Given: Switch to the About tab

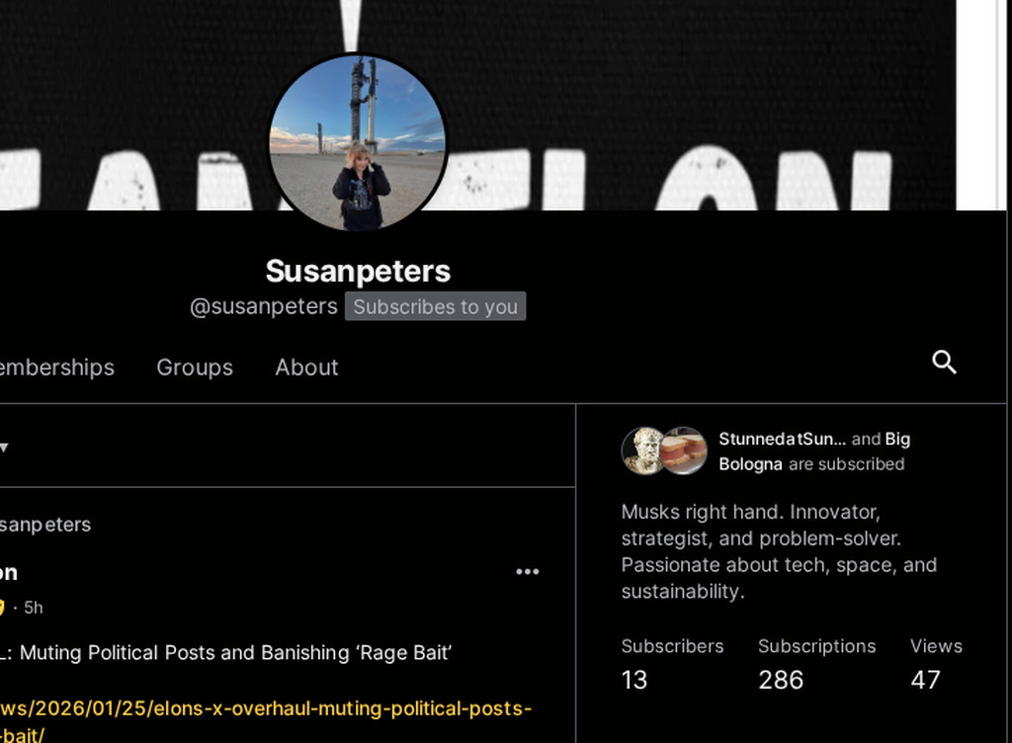Looking at the screenshot, I should click(x=306, y=367).
